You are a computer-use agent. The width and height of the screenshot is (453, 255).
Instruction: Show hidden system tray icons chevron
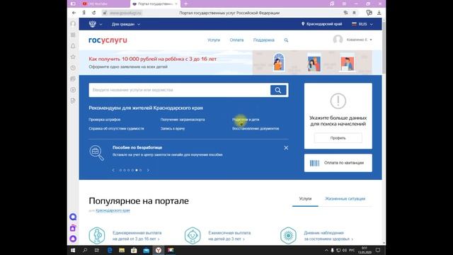(x=326, y=250)
